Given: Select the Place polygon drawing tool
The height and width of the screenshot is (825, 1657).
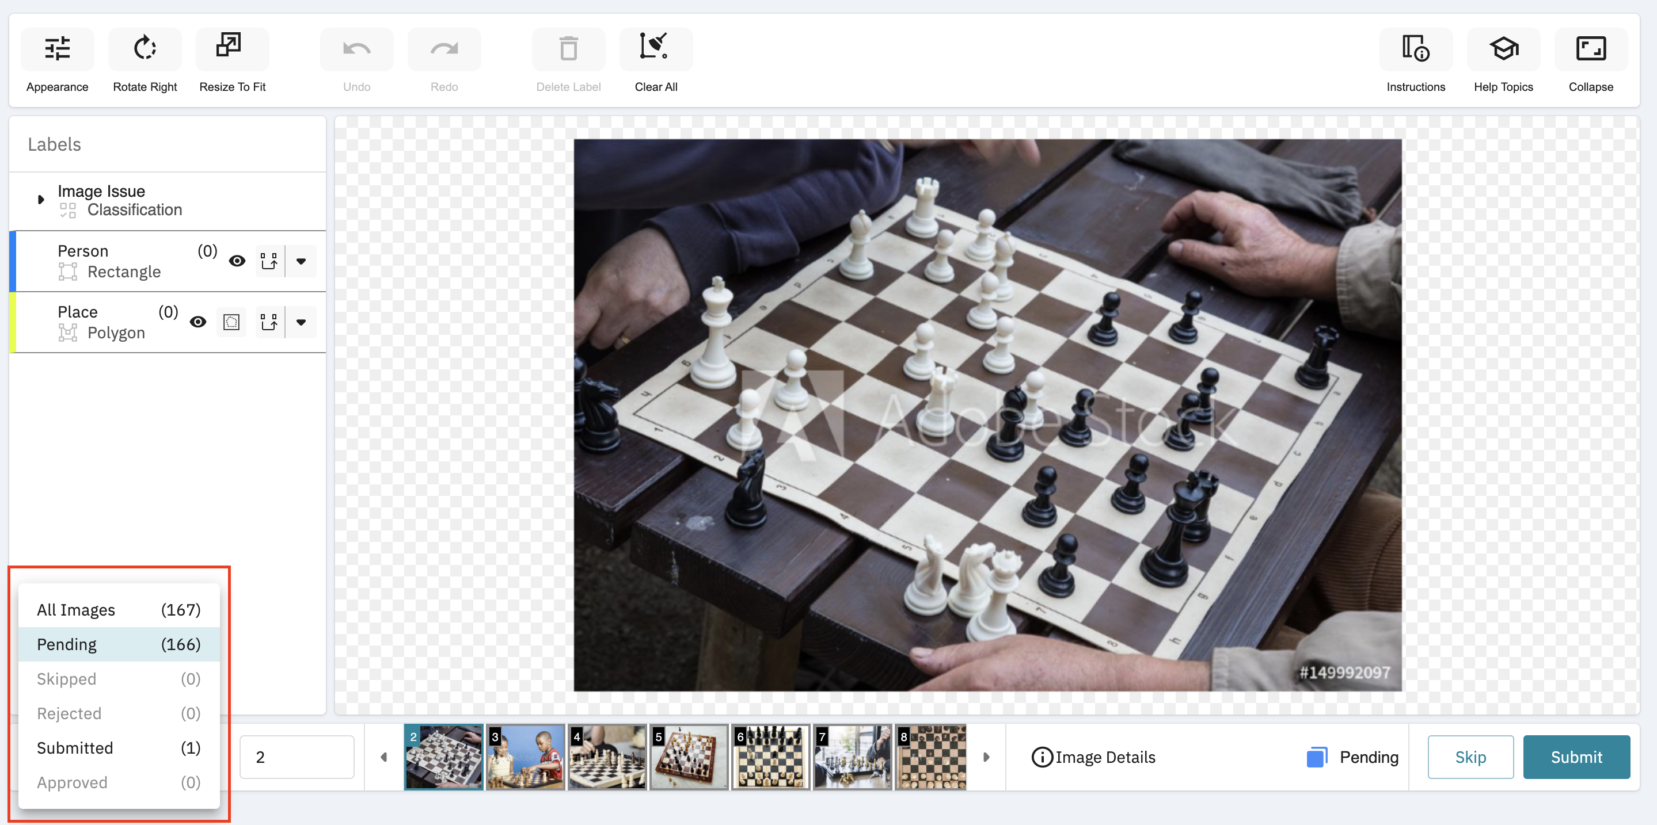Looking at the screenshot, I should 269,322.
